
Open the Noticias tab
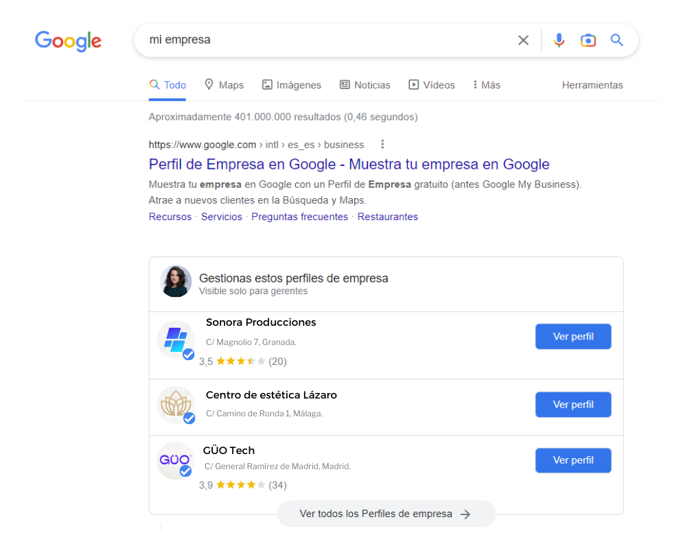pos(365,85)
